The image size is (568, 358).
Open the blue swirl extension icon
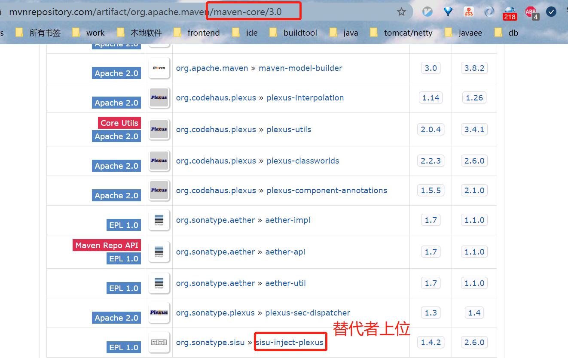tap(489, 12)
